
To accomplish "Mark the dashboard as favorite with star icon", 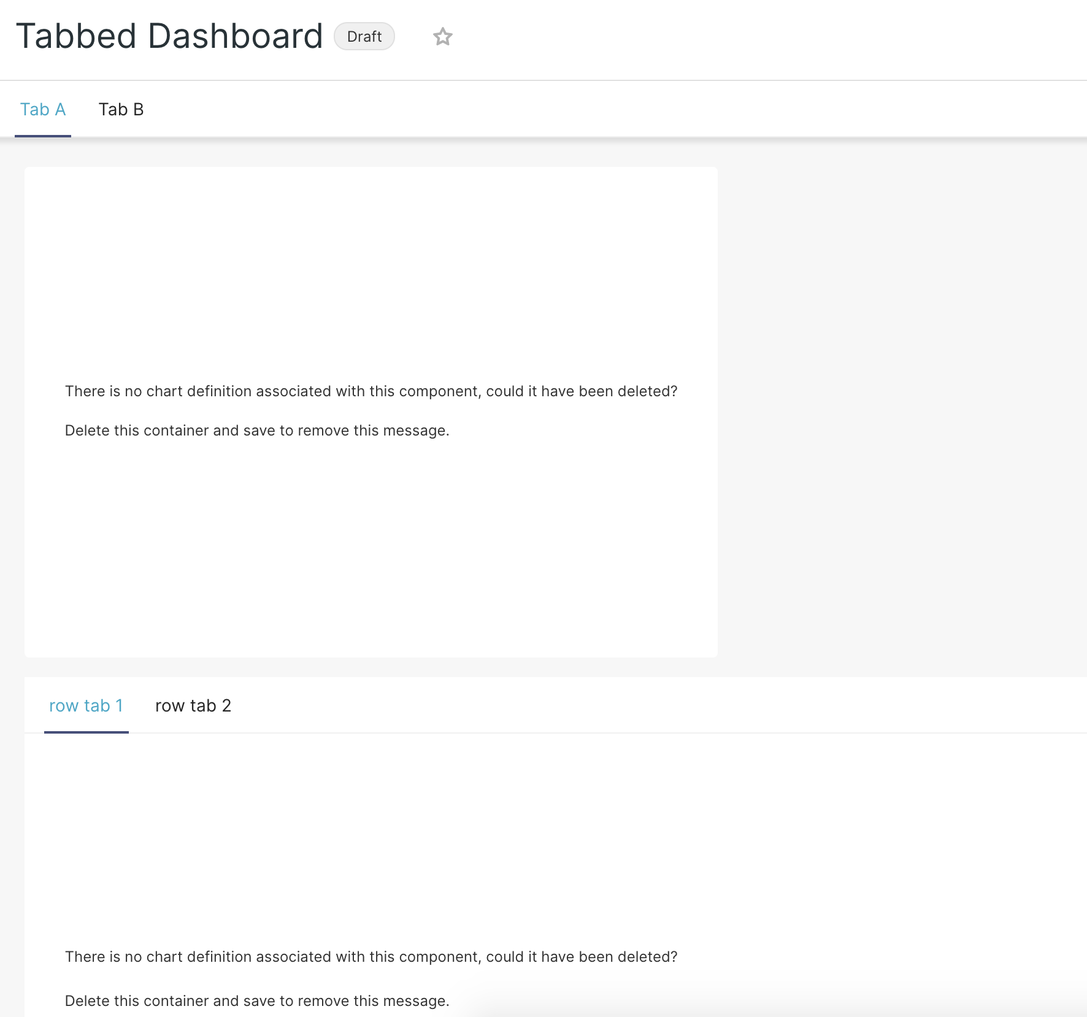I will tap(443, 36).
